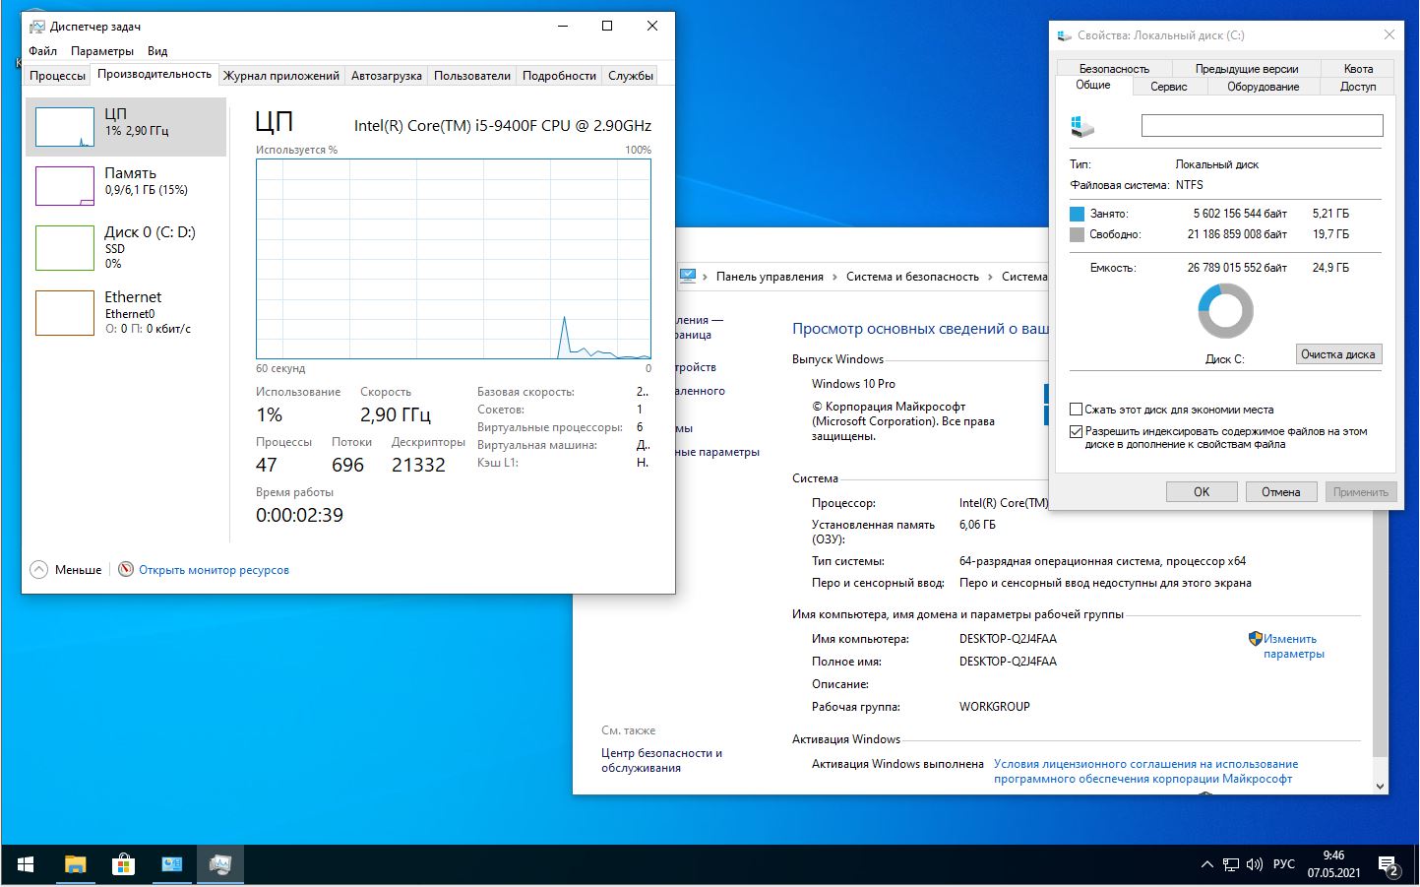The width and height of the screenshot is (1420, 887).
Task: Switch to the Control Panel taskbar window
Action: click(171, 864)
